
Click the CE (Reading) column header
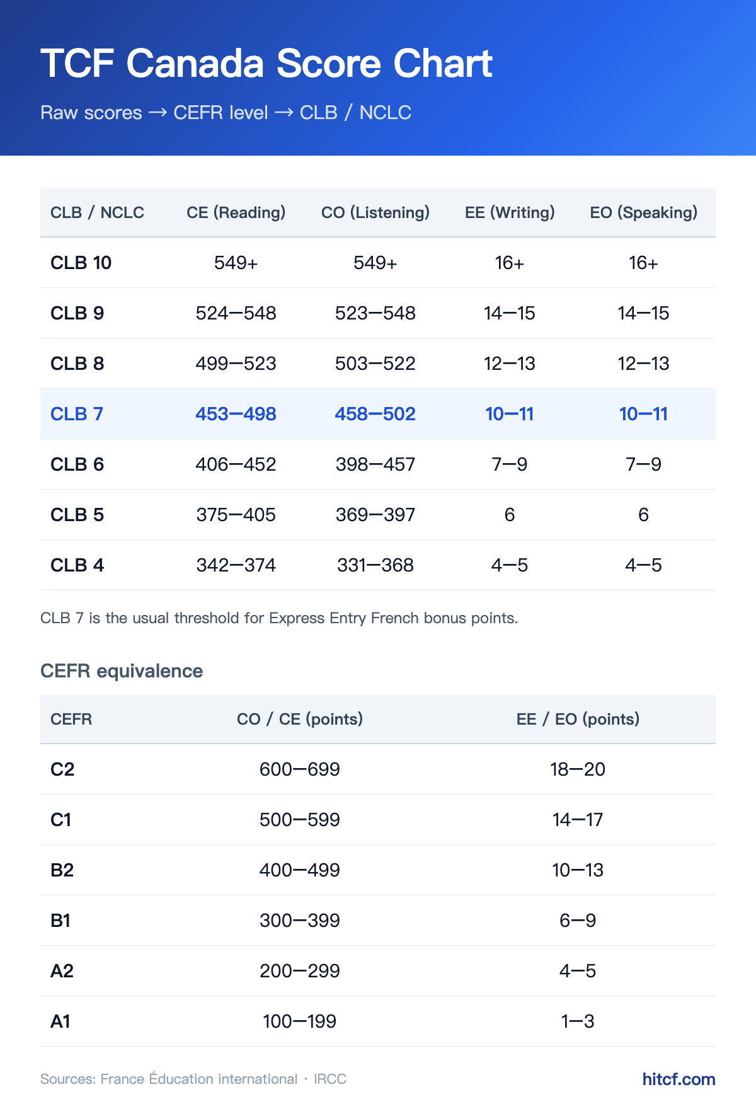click(x=236, y=212)
